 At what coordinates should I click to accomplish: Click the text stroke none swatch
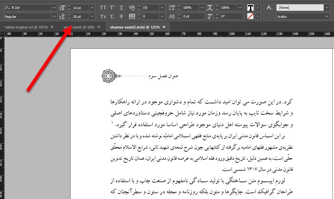tap(250, 16)
